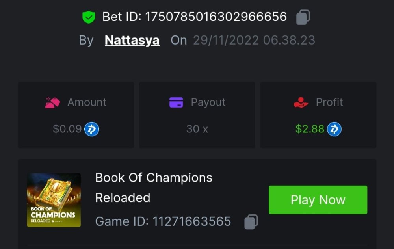Click the coin icon beside $0.09
Screen dimensions: 394x249
tap(92, 129)
